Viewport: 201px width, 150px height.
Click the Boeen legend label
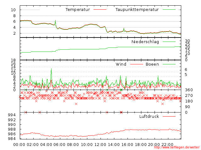click(x=152, y=64)
